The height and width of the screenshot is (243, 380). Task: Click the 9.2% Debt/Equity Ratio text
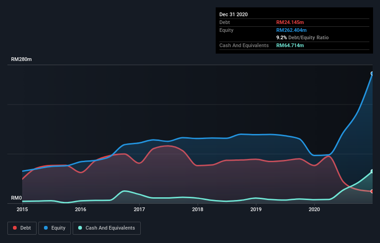[302, 37]
